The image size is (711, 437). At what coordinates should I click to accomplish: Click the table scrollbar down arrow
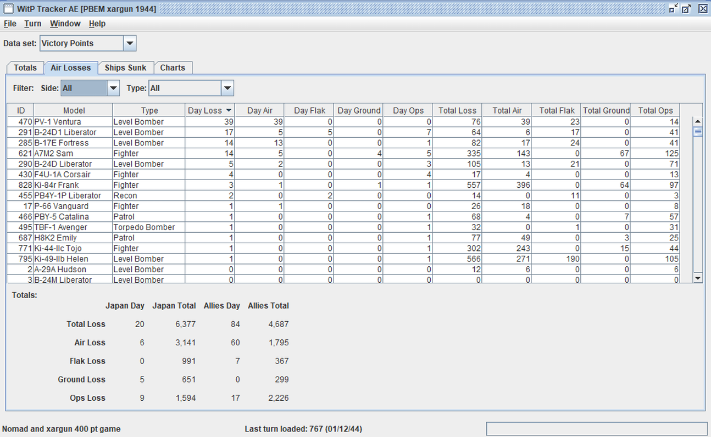click(x=698, y=278)
